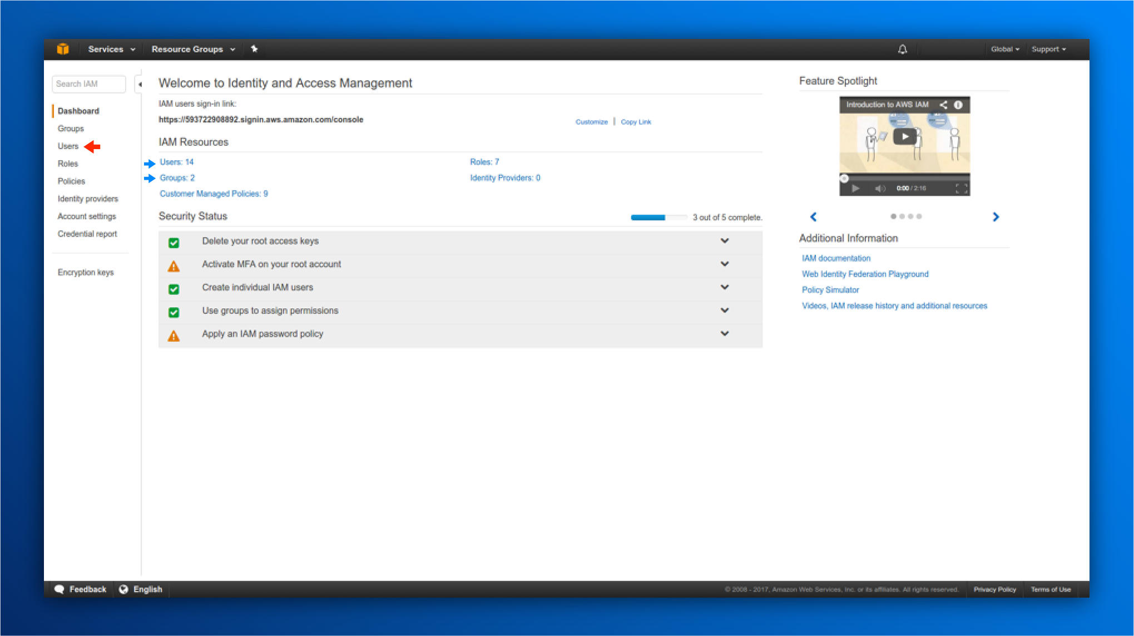Mute the video volume icon
The width and height of the screenshot is (1134, 636).
[880, 189]
